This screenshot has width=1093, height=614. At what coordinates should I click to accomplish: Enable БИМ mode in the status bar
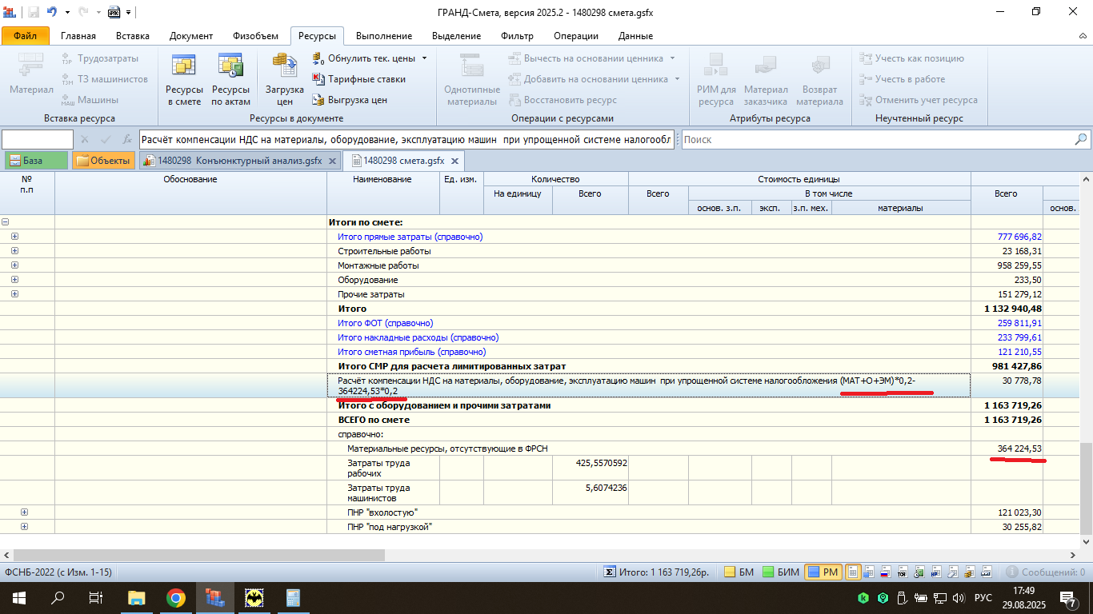click(779, 572)
